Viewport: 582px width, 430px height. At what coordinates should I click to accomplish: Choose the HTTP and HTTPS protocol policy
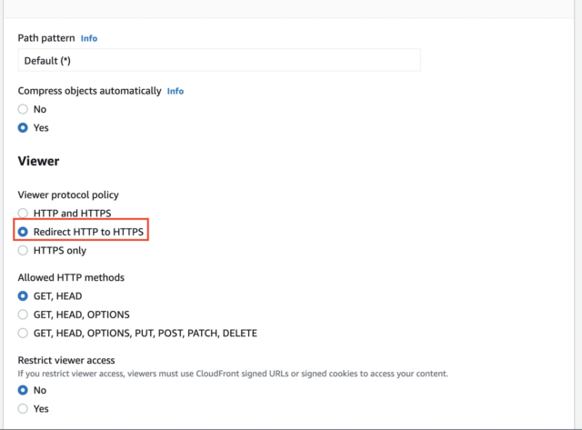point(23,213)
